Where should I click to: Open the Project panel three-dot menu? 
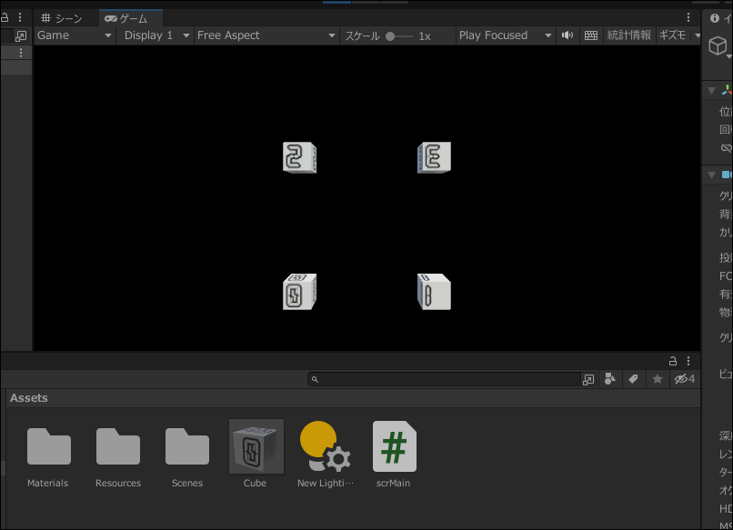click(x=688, y=361)
